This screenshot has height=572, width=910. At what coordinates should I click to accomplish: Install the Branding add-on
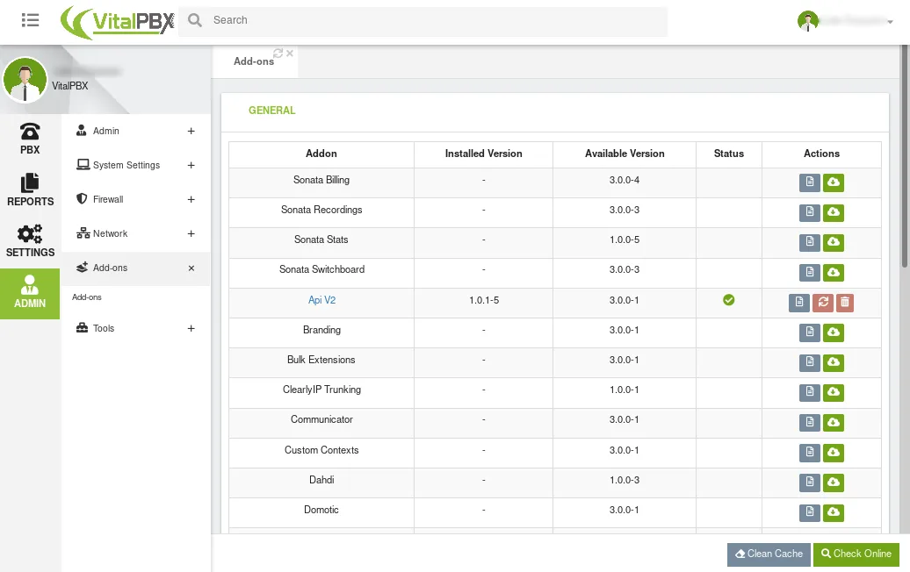(x=834, y=332)
